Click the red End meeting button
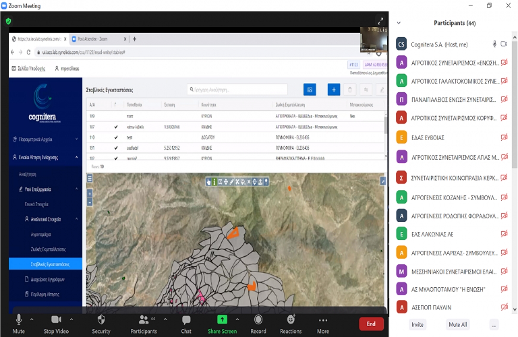The width and height of the screenshot is (518, 337). pyautogui.click(x=371, y=324)
